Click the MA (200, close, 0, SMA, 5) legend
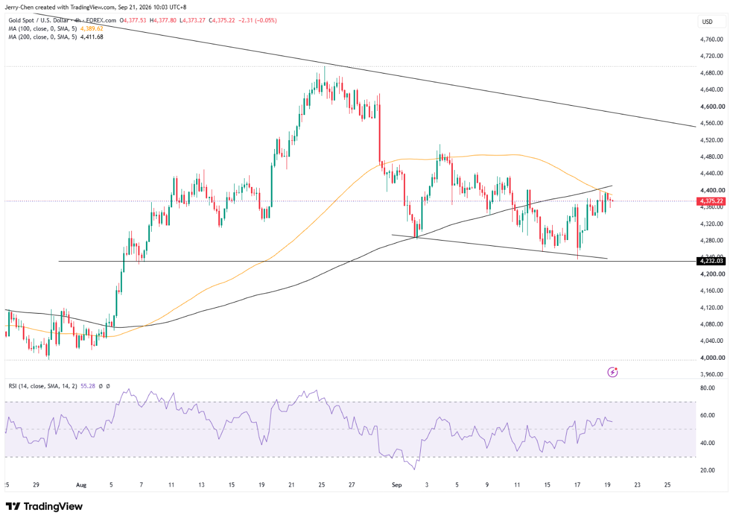This screenshot has height=521, width=733. tap(41, 37)
